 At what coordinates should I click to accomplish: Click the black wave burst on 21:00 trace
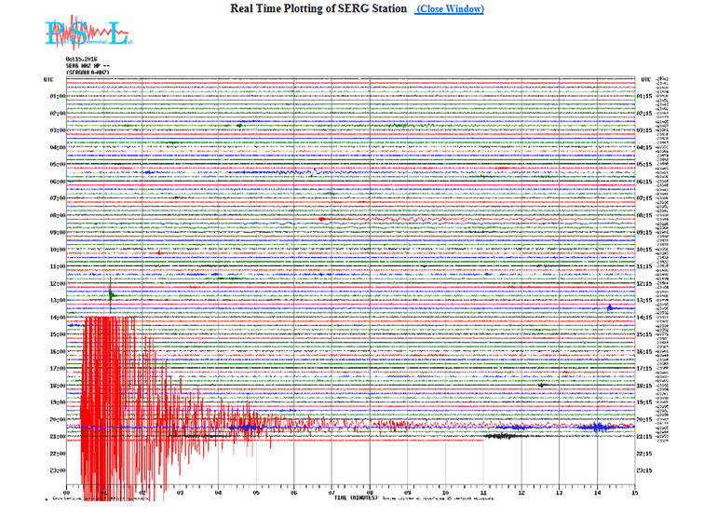503,435
